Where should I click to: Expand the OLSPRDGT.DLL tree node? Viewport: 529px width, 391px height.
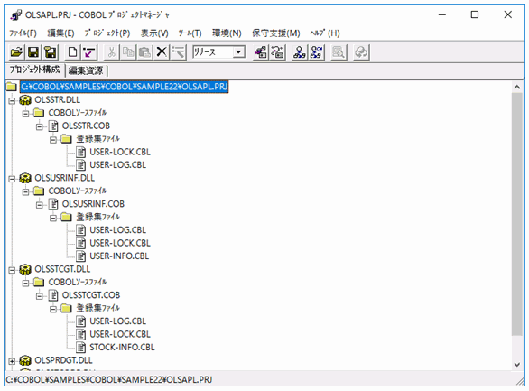[x=12, y=361]
